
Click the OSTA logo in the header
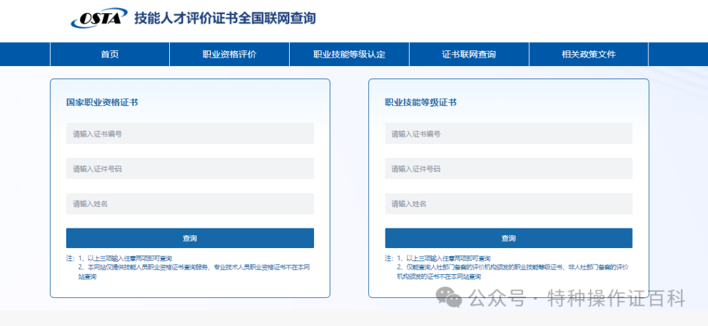coord(98,18)
